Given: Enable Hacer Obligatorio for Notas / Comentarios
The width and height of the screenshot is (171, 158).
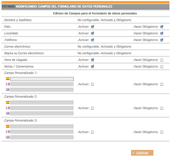Looking at the screenshot, I should tap(162, 67).
